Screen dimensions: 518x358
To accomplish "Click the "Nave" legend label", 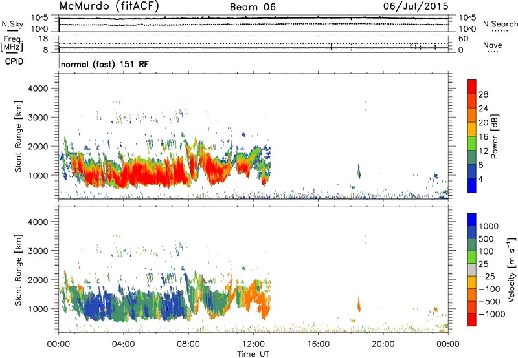I will click(x=493, y=45).
